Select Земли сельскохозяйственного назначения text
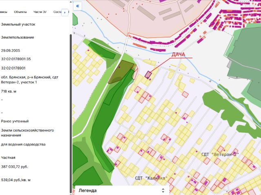This screenshot has width=261, height=195. pos(27,133)
